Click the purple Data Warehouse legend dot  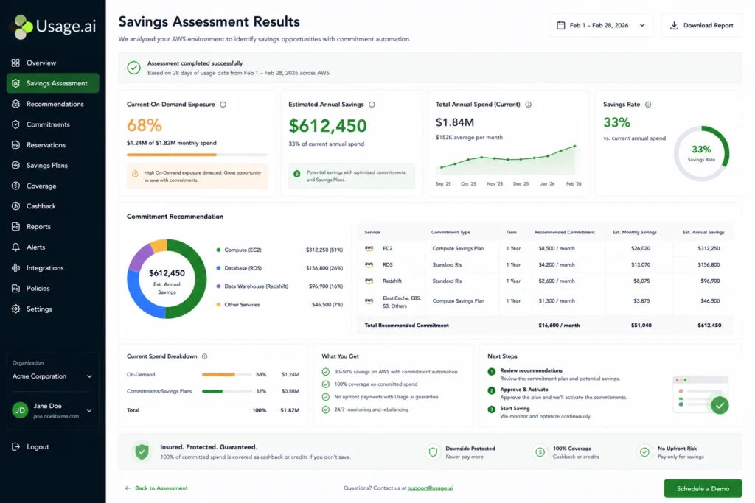pyautogui.click(x=218, y=286)
